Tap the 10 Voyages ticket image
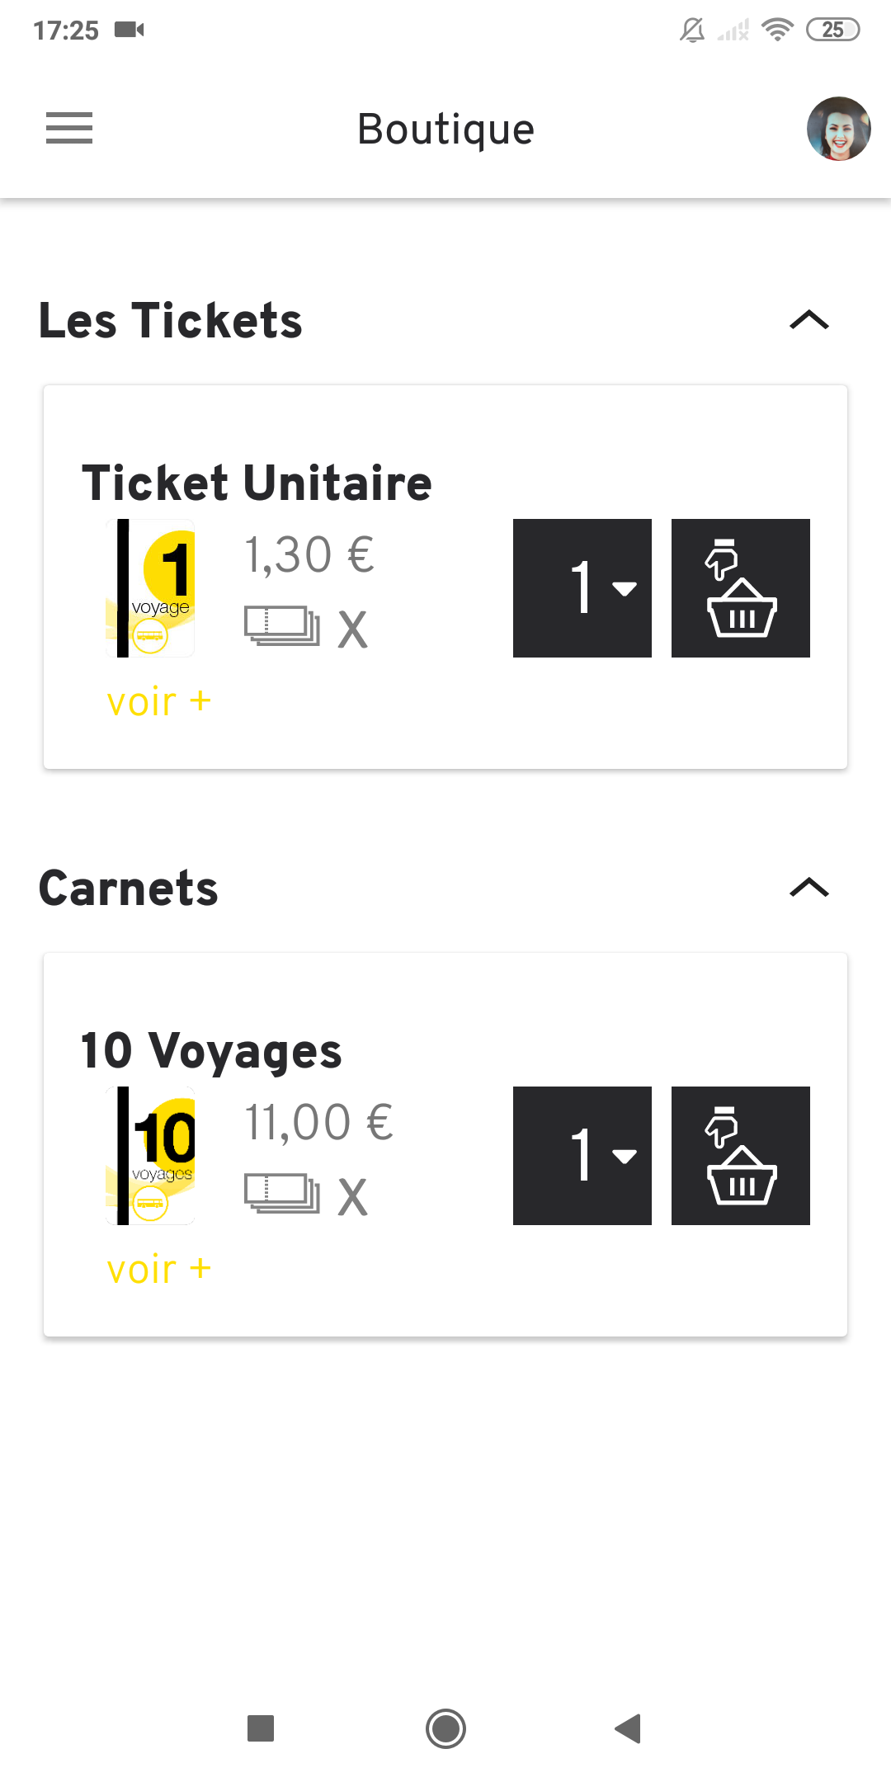This screenshot has width=891, height=1782. coord(151,1156)
